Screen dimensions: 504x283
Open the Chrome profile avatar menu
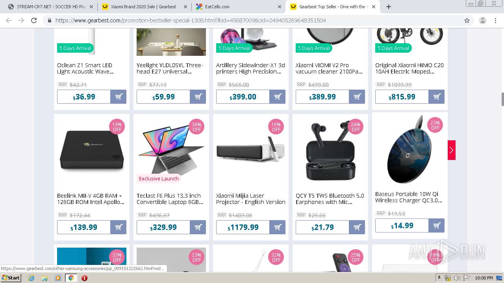point(483,20)
